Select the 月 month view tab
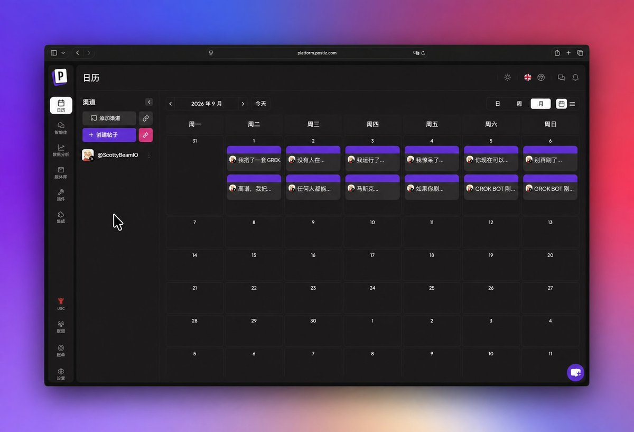Viewport: 634px width, 432px height. (x=540, y=104)
